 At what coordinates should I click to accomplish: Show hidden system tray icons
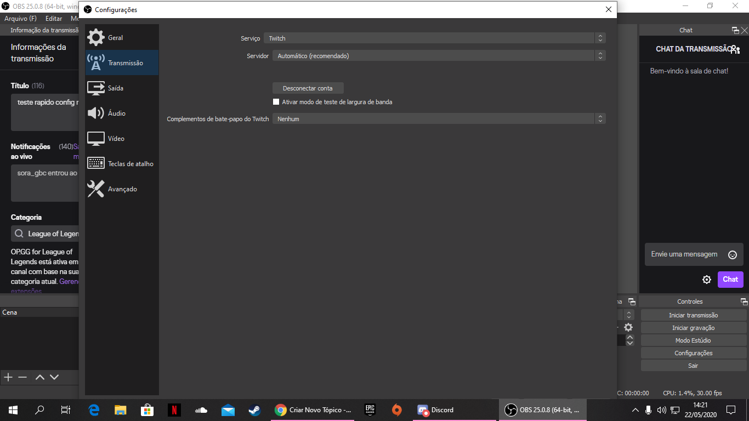635,410
